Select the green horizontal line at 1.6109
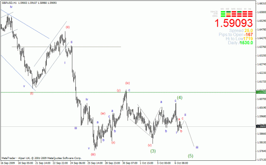Viewport: 266px width, 165px height. 128,92
